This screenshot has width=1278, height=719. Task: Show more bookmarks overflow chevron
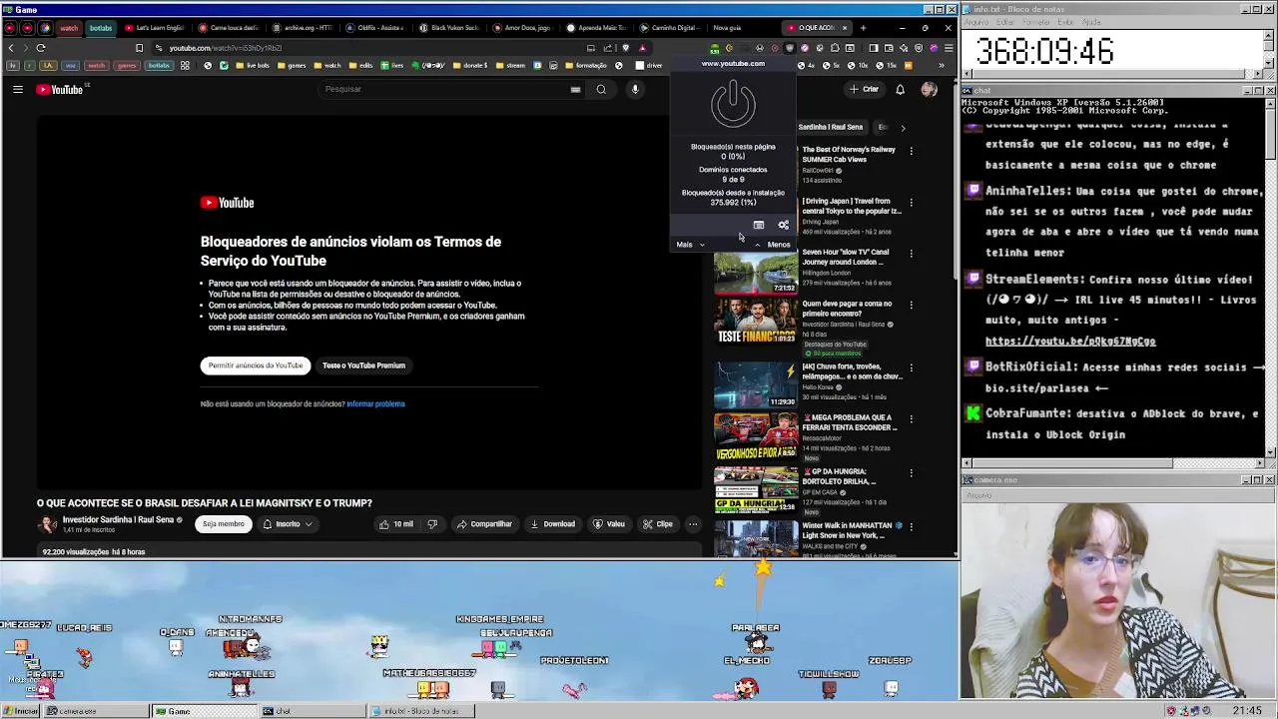942,66
